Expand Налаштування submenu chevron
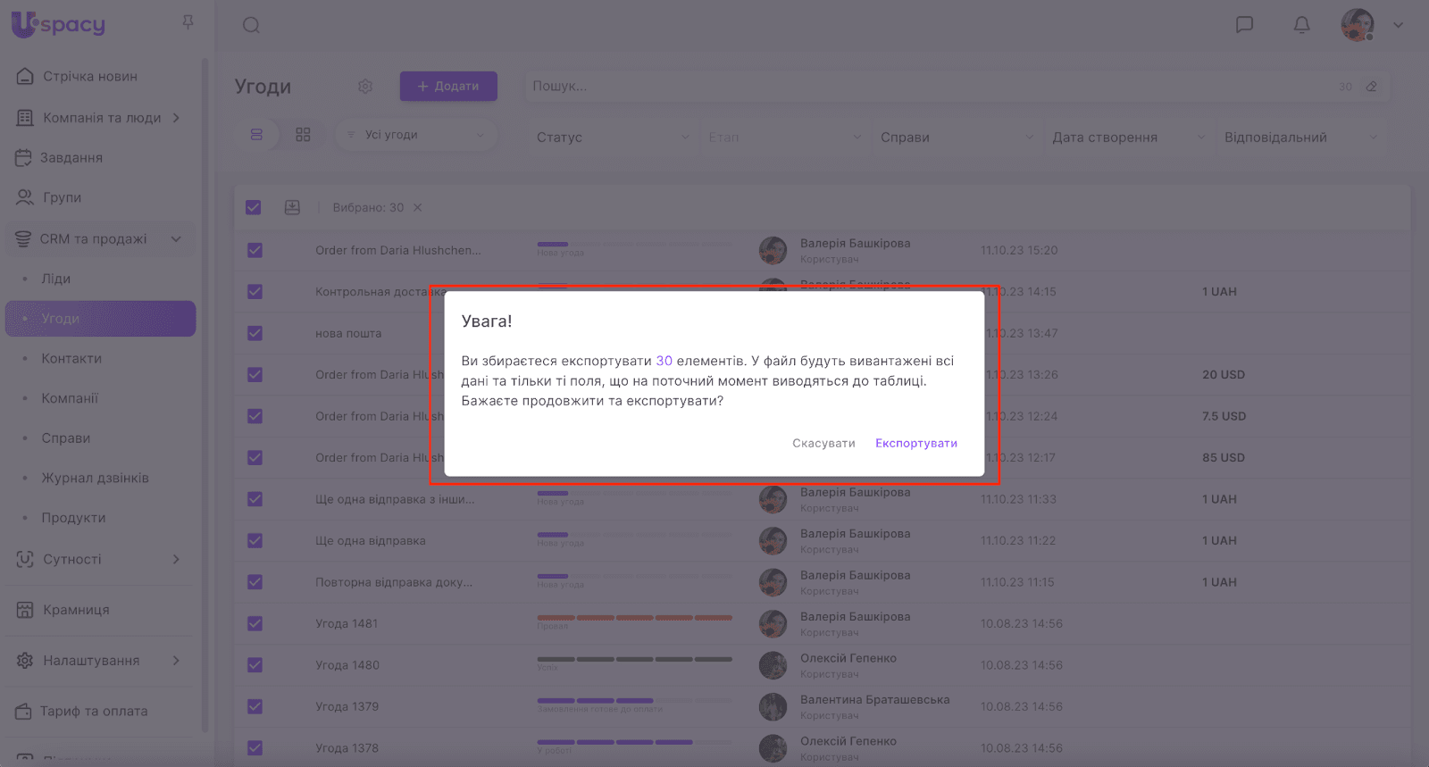 pos(176,661)
